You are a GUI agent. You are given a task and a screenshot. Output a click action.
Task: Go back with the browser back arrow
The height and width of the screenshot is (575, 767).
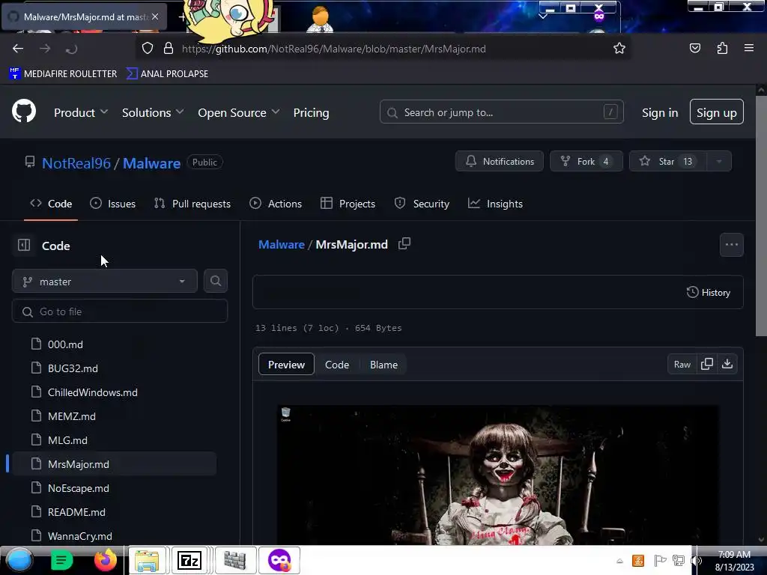tap(18, 49)
